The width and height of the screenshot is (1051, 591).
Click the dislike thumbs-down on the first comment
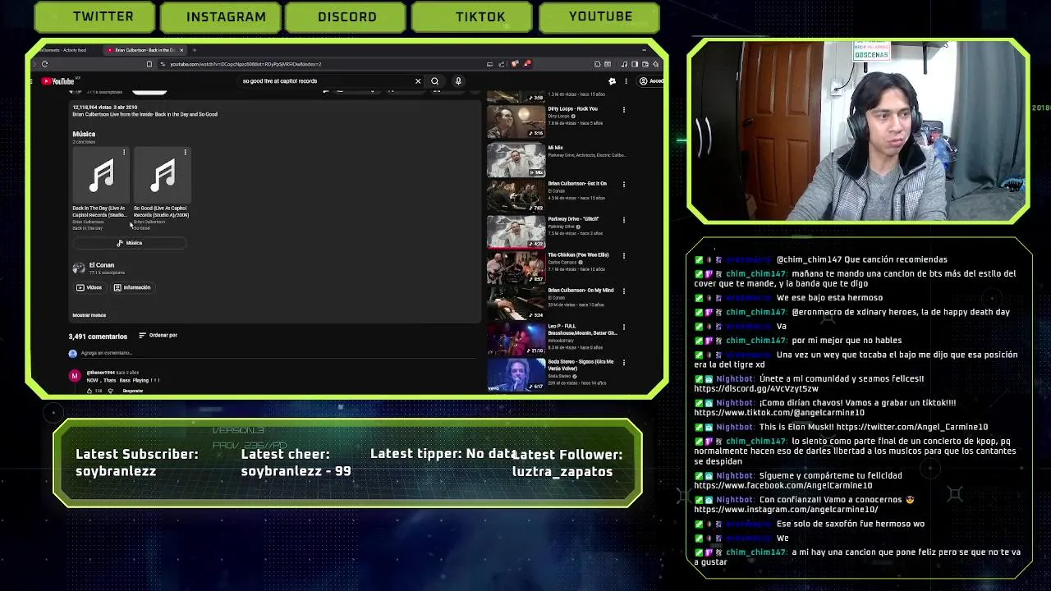pos(110,391)
